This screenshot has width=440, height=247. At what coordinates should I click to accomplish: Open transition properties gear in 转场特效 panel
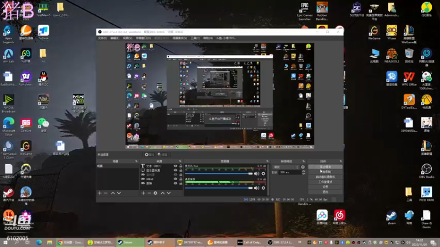[x=303, y=167]
